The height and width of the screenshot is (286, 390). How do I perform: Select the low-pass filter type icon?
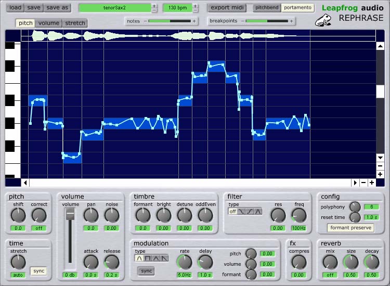[241, 212]
